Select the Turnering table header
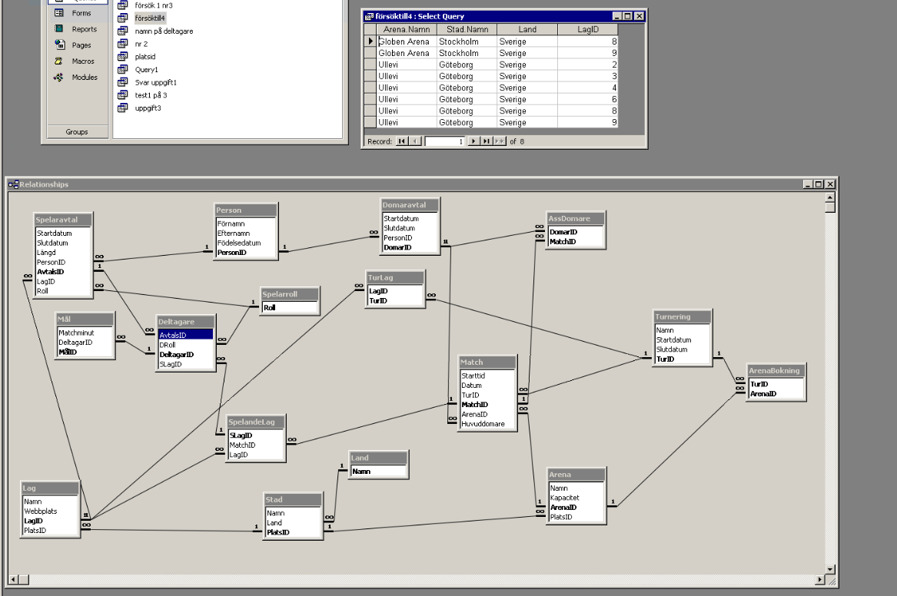 click(683, 316)
